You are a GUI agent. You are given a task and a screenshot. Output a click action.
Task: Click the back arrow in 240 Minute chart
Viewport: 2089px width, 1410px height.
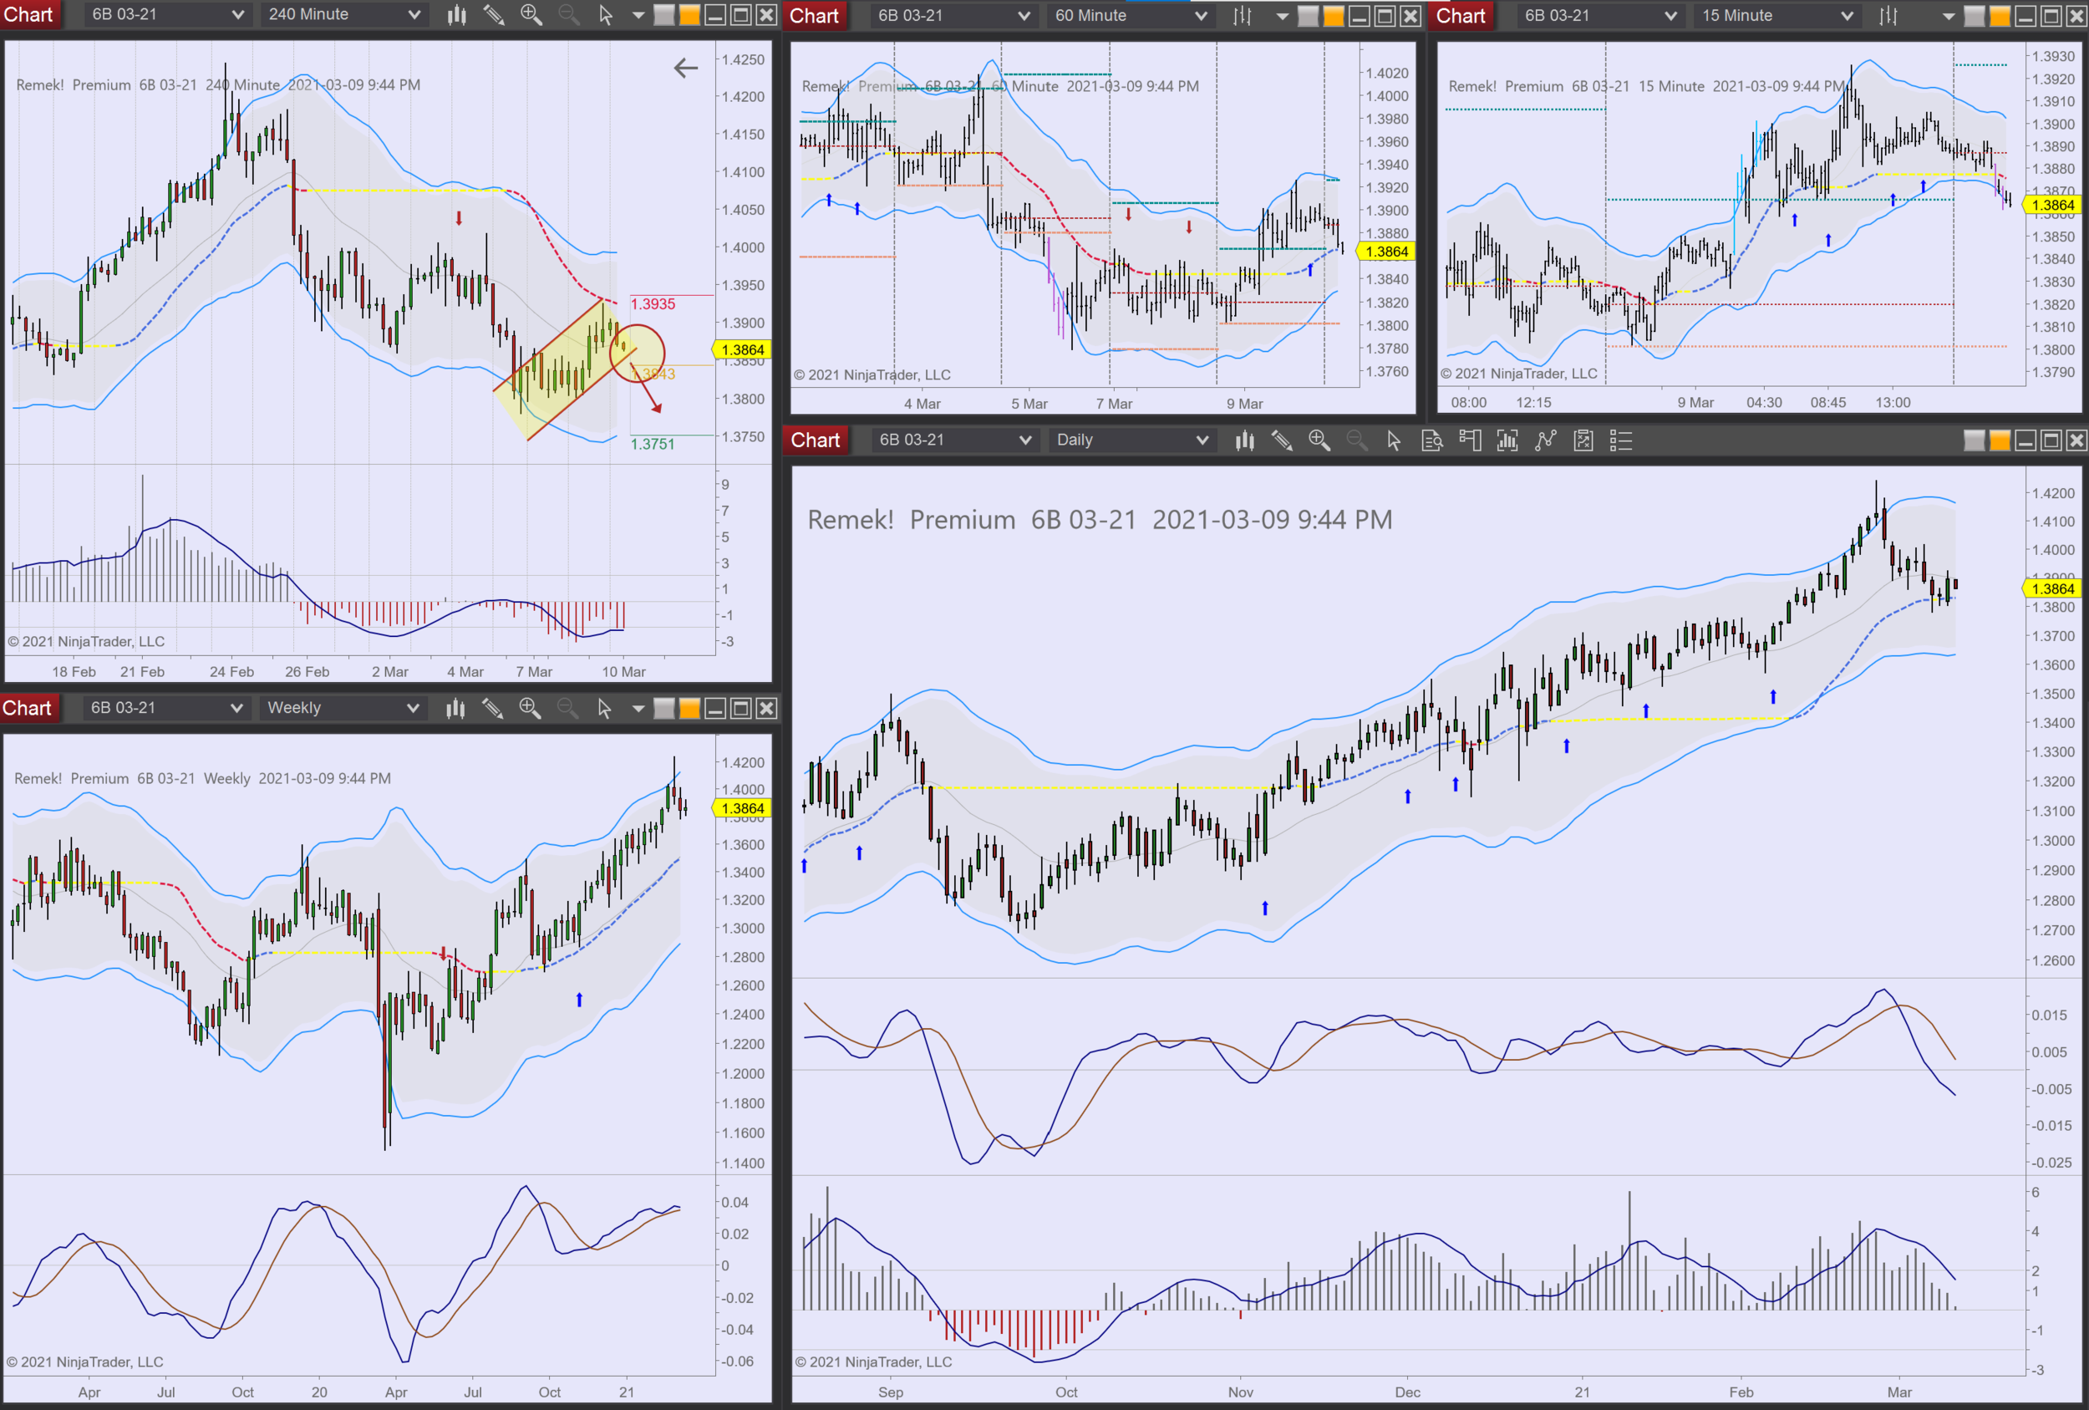pos(686,68)
